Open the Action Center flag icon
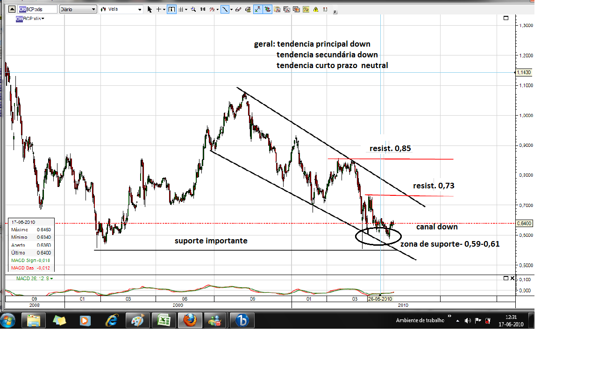Image resolution: width=598 pixels, height=373 pixels. point(478,321)
